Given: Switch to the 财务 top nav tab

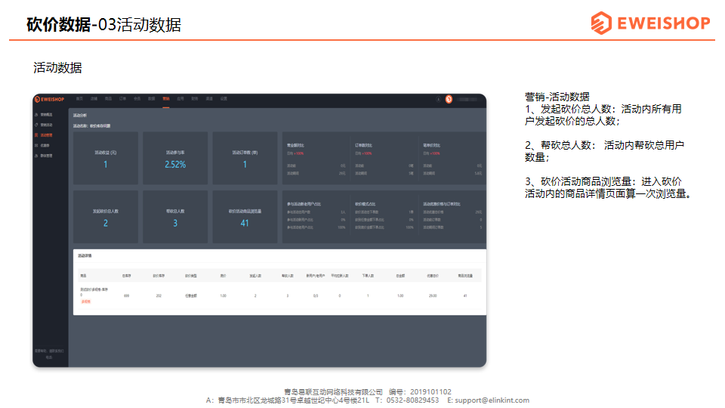Looking at the screenshot, I should (195, 99).
